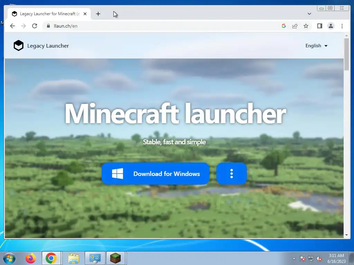The width and height of the screenshot is (354, 265).
Task: Share this page via share icon
Action: click(295, 26)
